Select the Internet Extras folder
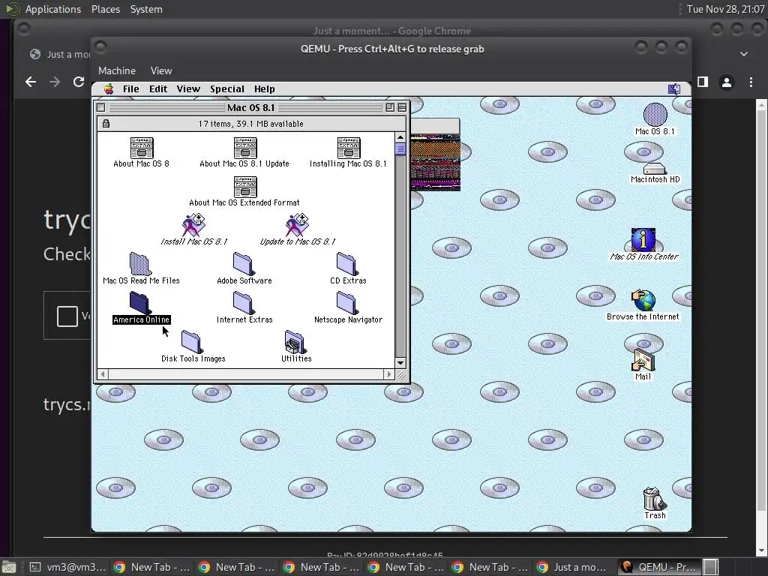This screenshot has height=576, width=768. coord(244,303)
